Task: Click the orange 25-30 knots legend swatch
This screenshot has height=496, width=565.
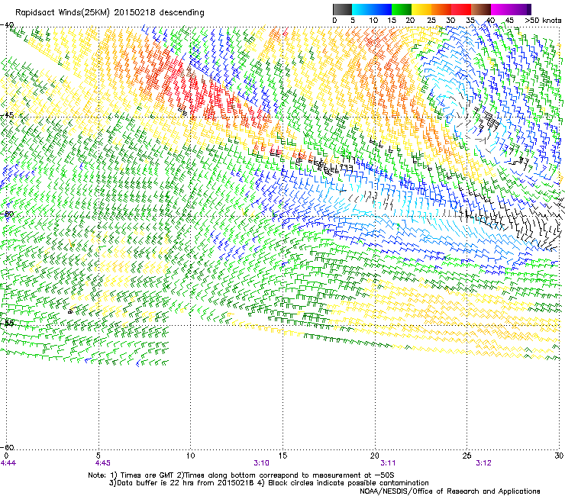Action: (441, 9)
